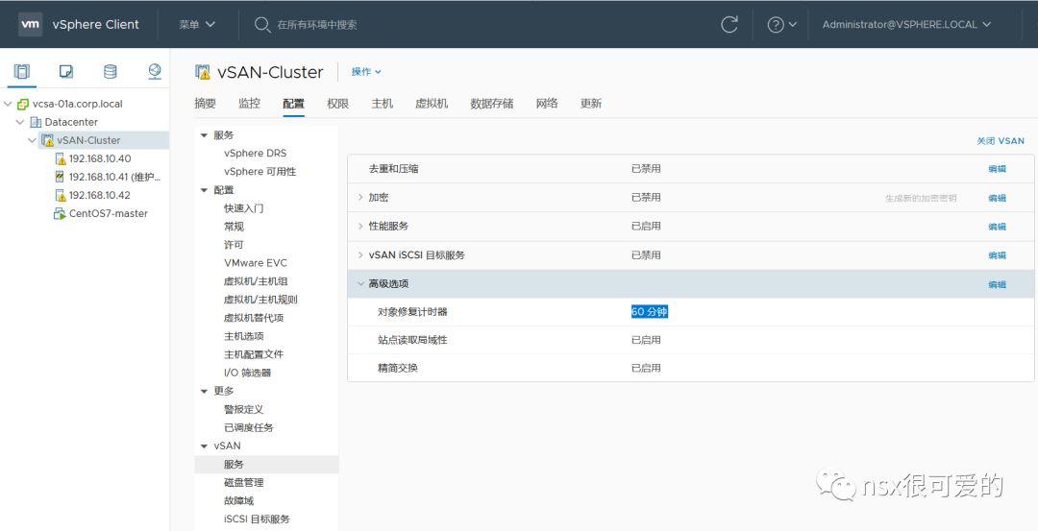Switch to the 更新 tab
Viewport: 1038px width, 531px height.
tap(590, 103)
